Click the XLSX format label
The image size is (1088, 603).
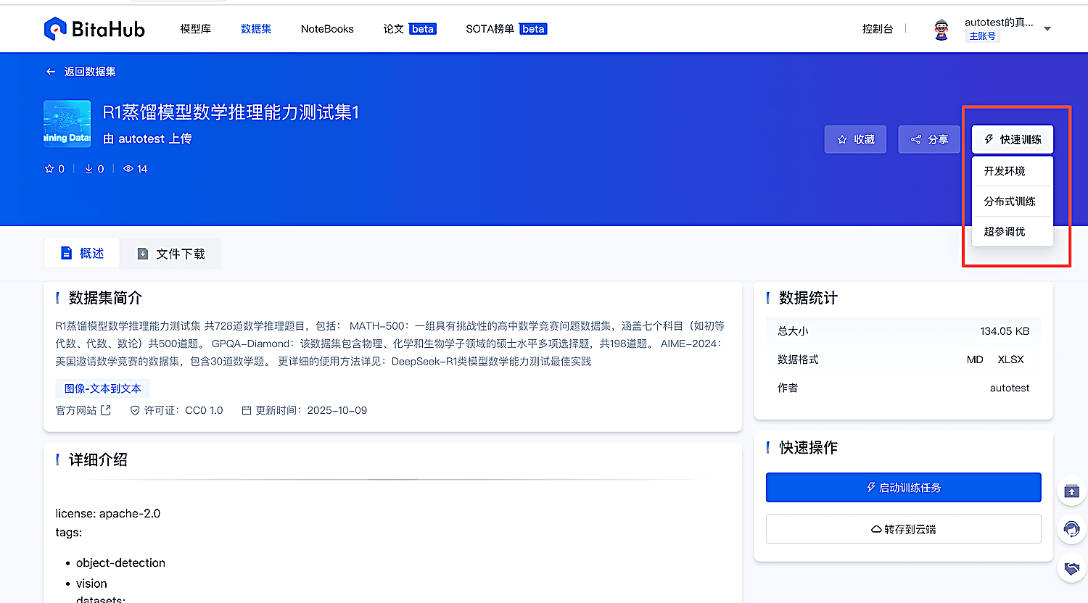1011,359
